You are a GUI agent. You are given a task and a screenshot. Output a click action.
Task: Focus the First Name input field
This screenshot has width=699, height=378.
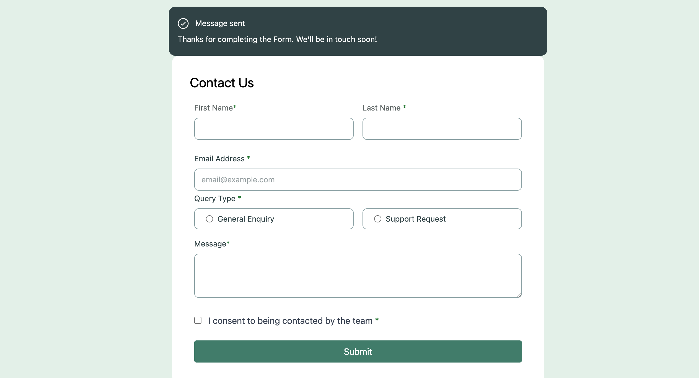[274, 129]
